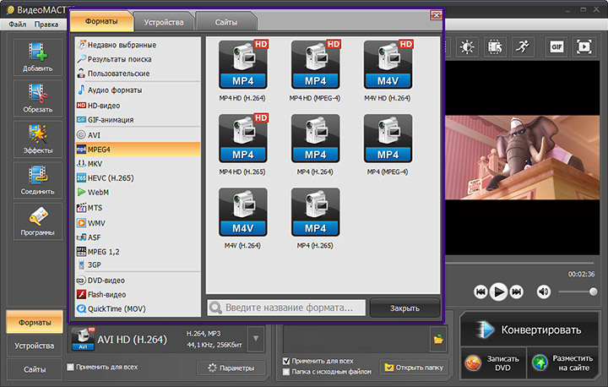The image size is (608, 387).
Task: Click the volume slider handle
Action: 593,292
